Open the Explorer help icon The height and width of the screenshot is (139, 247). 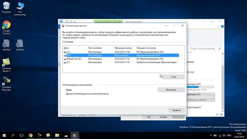[222, 27]
